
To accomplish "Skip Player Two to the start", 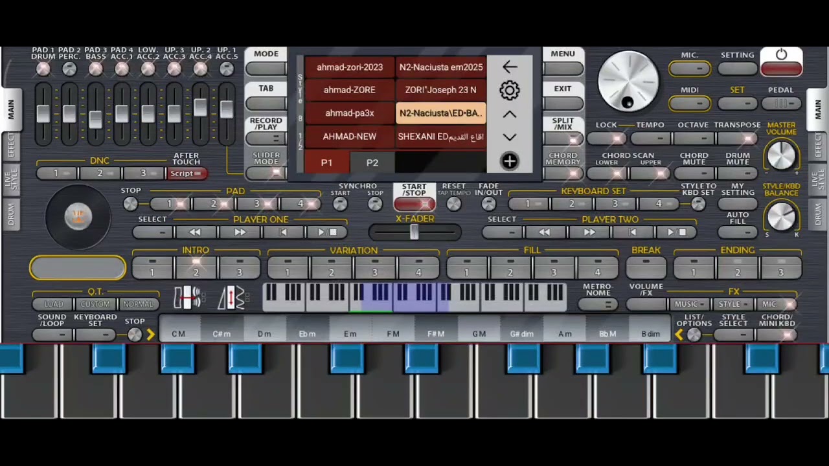I will [x=632, y=232].
